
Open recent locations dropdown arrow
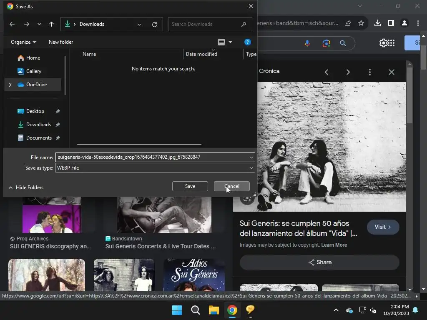coord(39,24)
